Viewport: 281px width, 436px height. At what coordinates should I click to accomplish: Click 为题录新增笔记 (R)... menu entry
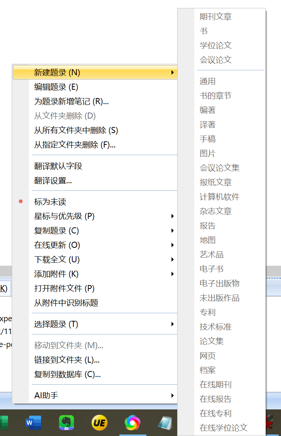pyautogui.click(x=71, y=101)
